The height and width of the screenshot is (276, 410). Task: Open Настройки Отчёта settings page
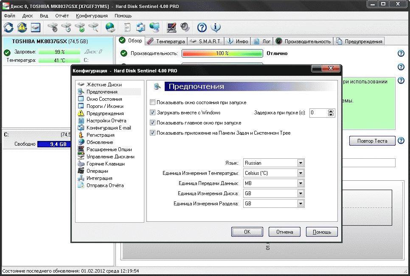[x=107, y=121]
